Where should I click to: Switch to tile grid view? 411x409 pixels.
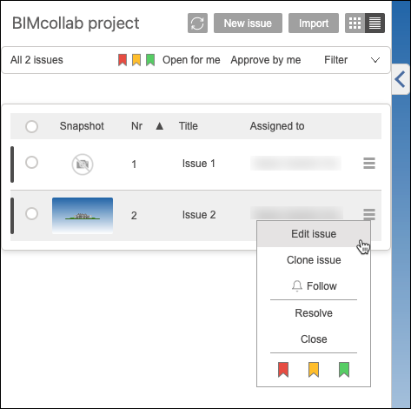(355, 23)
